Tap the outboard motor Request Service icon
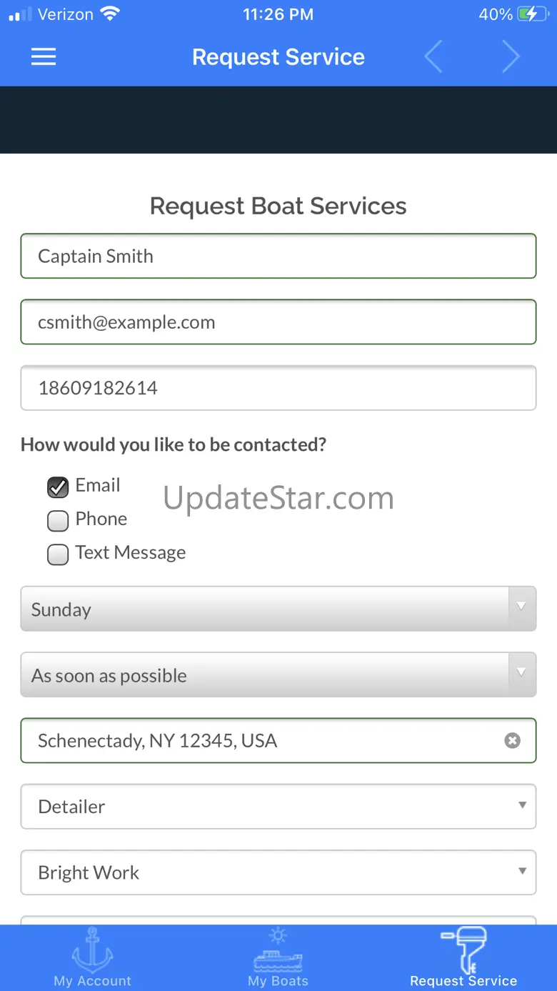The image size is (557, 991). [x=464, y=950]
